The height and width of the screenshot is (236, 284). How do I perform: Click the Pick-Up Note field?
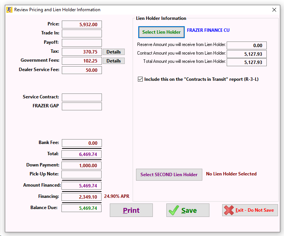click(x=81, y=175)
